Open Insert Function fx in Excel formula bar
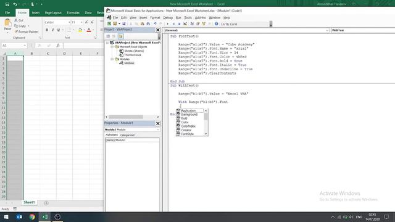Image resolution: width=395 pixels, height=222 pixels. [x=58, y=46]
